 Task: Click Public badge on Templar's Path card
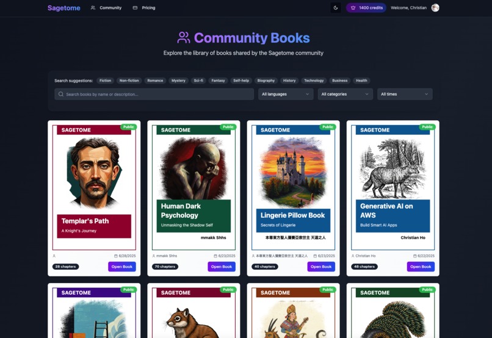pyautogui.click(x=129, y=127)
